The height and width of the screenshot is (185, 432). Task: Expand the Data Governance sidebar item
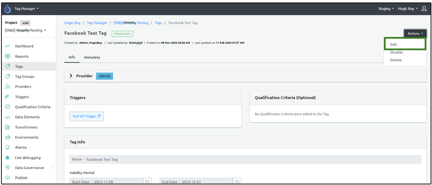[51, 168]
